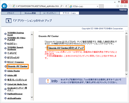Image resolution: width=129 pixels, height=103 pixels.
Task: Click the content pane scrollbar thumb
Action: 126,53
